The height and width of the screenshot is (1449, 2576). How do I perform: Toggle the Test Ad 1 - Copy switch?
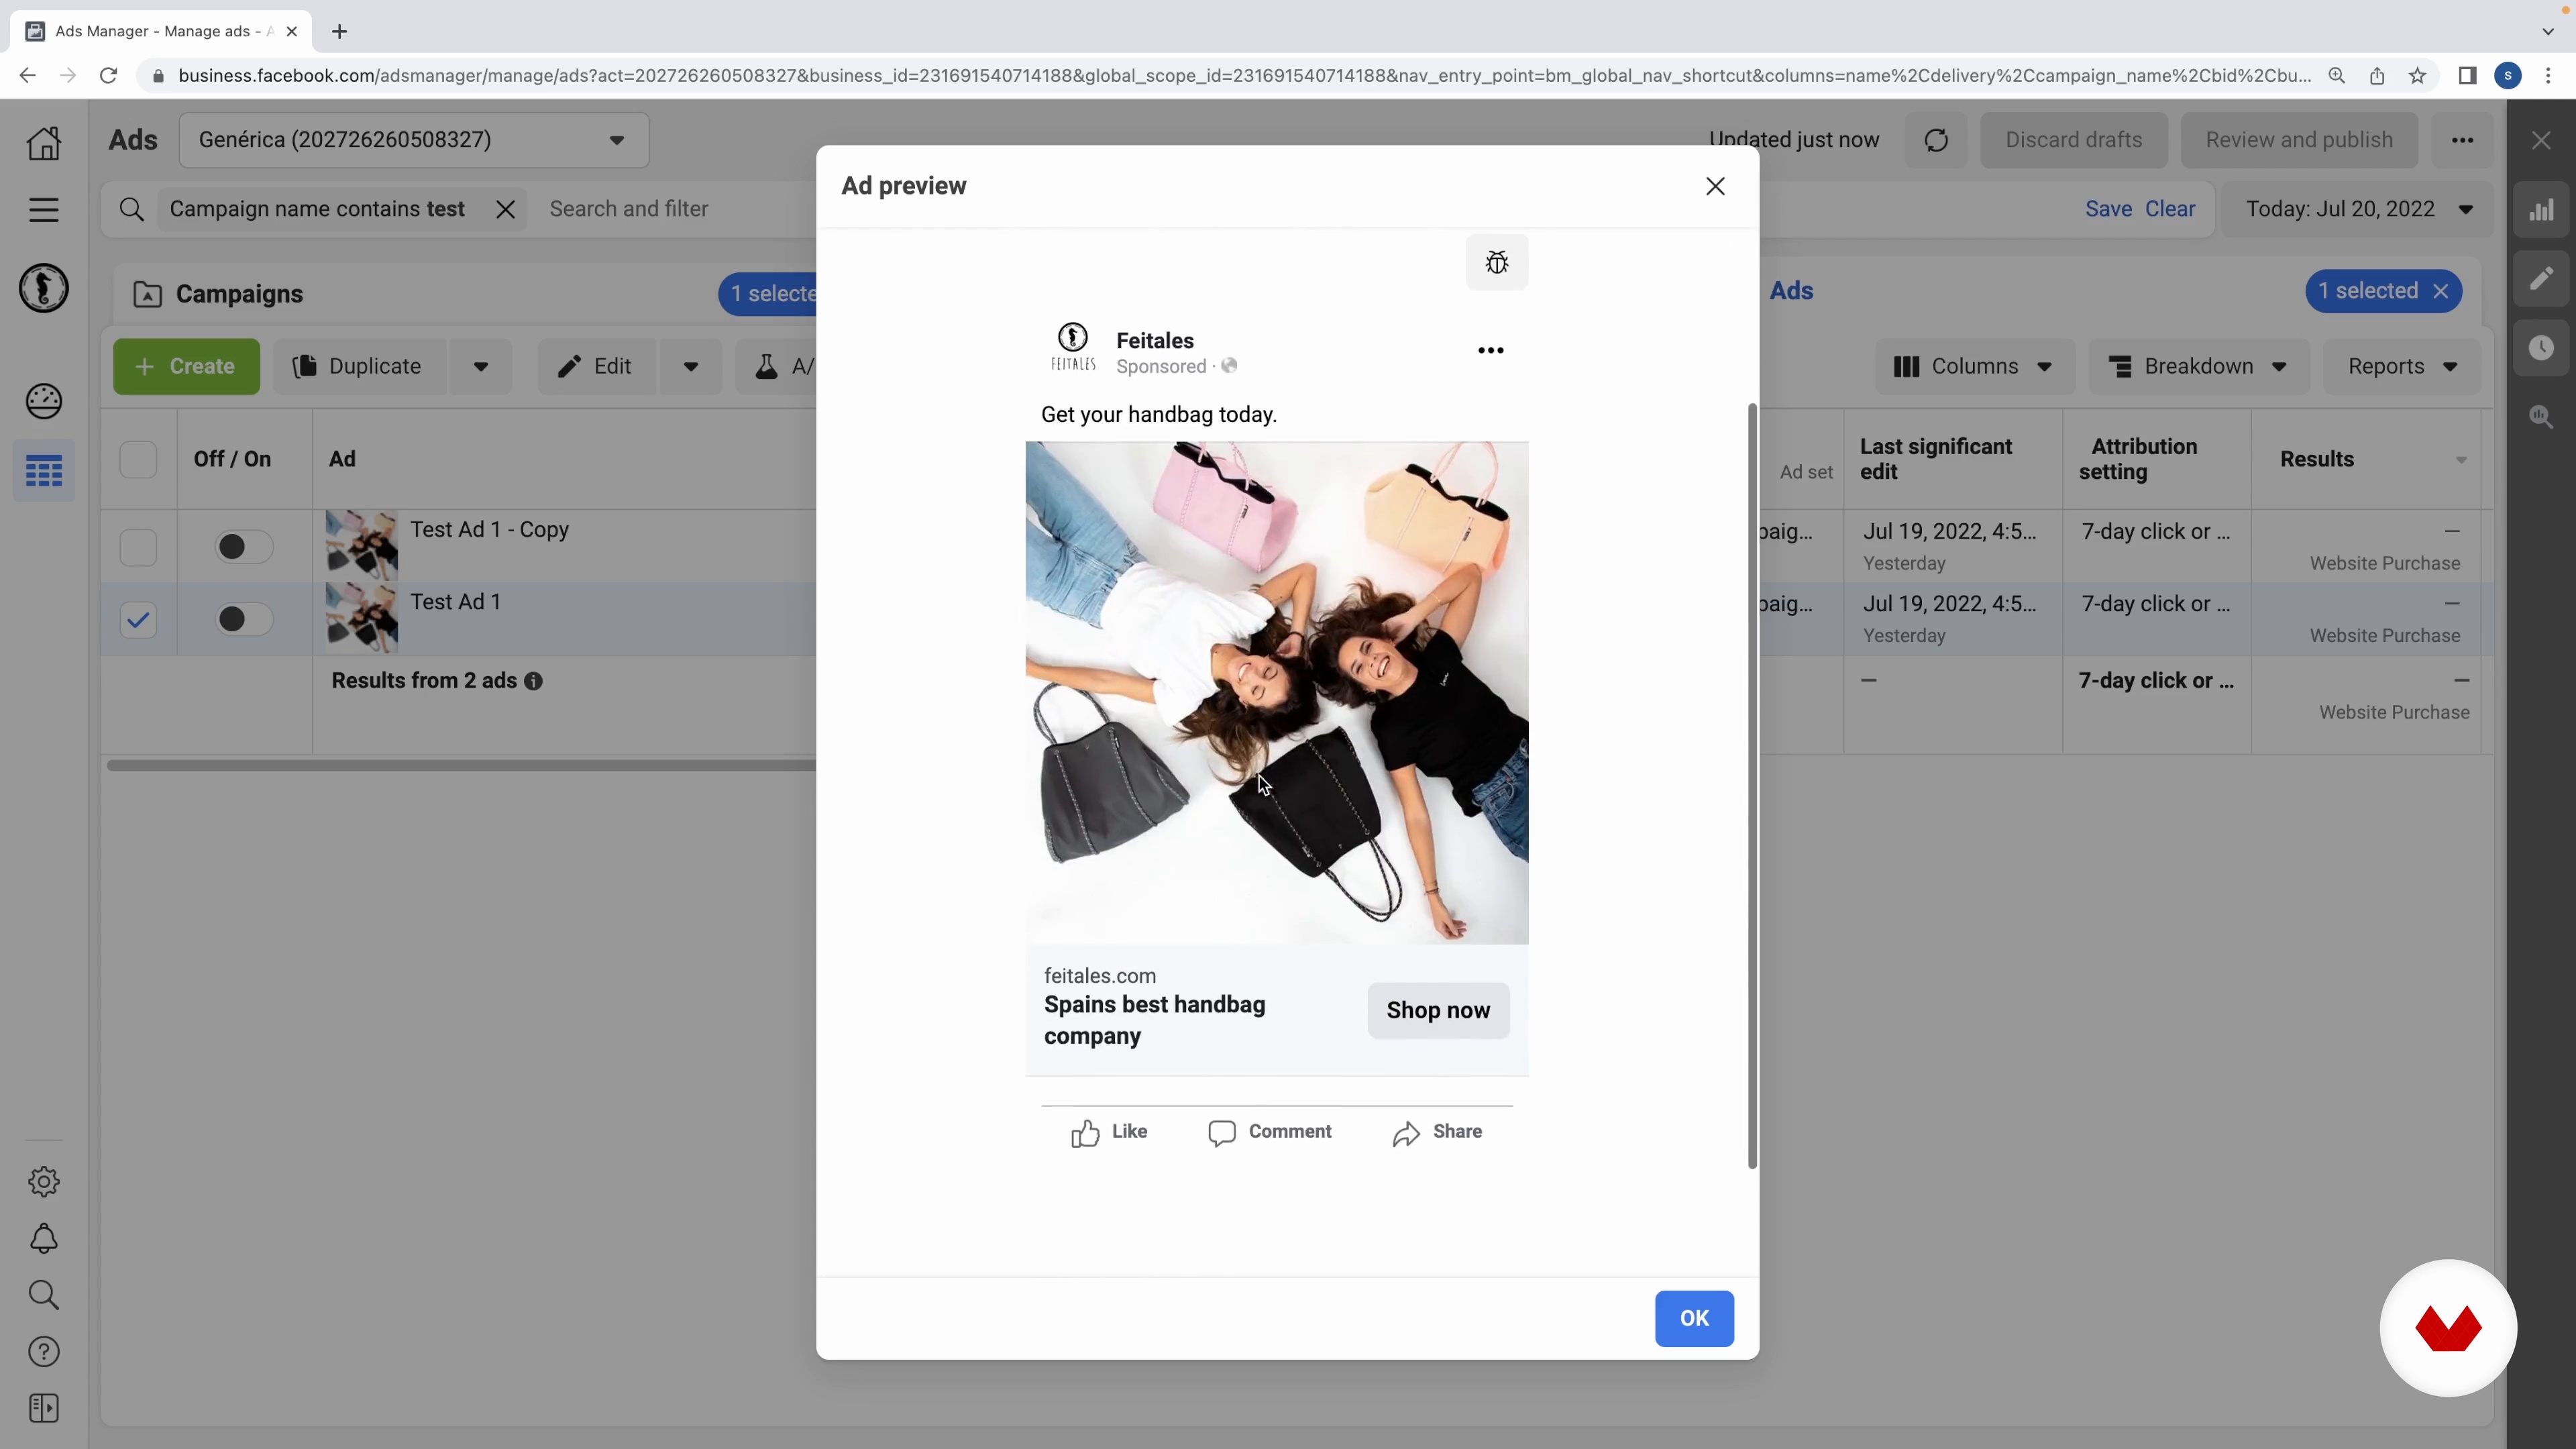coord(243,547)
